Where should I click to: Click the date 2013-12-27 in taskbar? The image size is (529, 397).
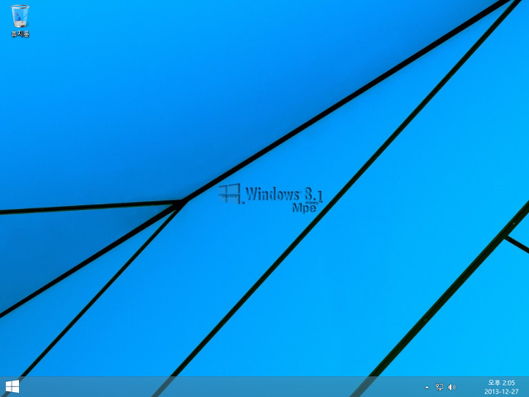[502, 391]
